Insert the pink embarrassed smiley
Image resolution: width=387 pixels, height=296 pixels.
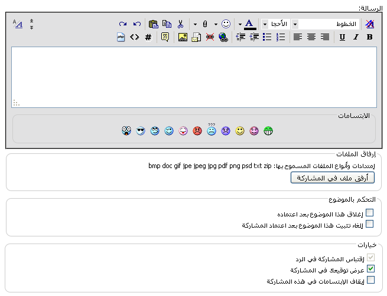(x=254, y=131)
